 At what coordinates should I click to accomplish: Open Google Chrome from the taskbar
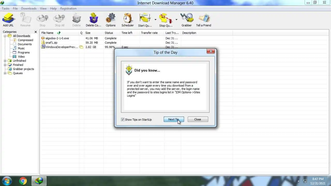23,181
